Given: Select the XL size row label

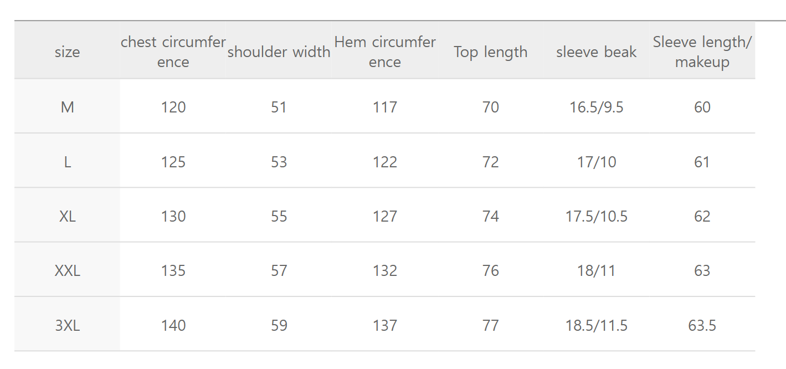Looking at the screenshot, I should [x=67, y=216].
